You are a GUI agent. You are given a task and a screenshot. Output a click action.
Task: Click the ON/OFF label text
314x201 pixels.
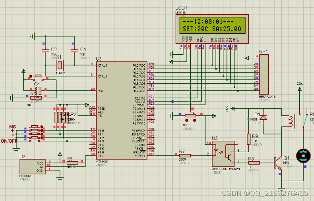tap(9, 141)
